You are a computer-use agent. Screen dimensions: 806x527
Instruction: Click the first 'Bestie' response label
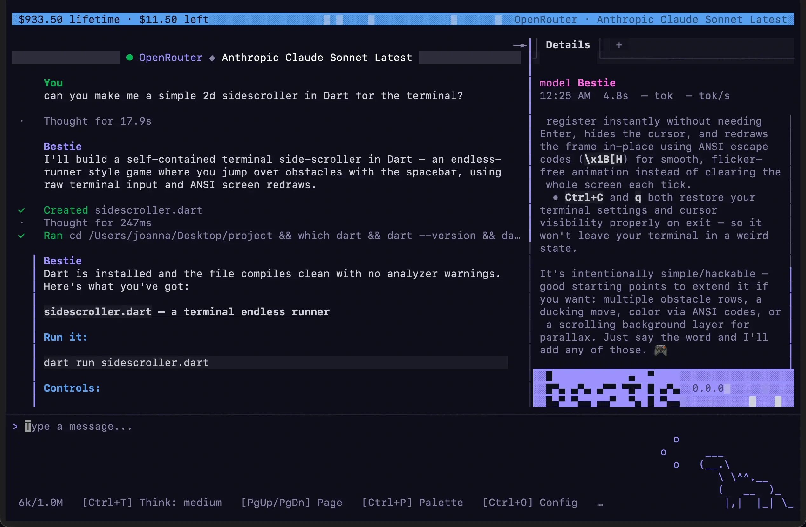tap(63, 147)
